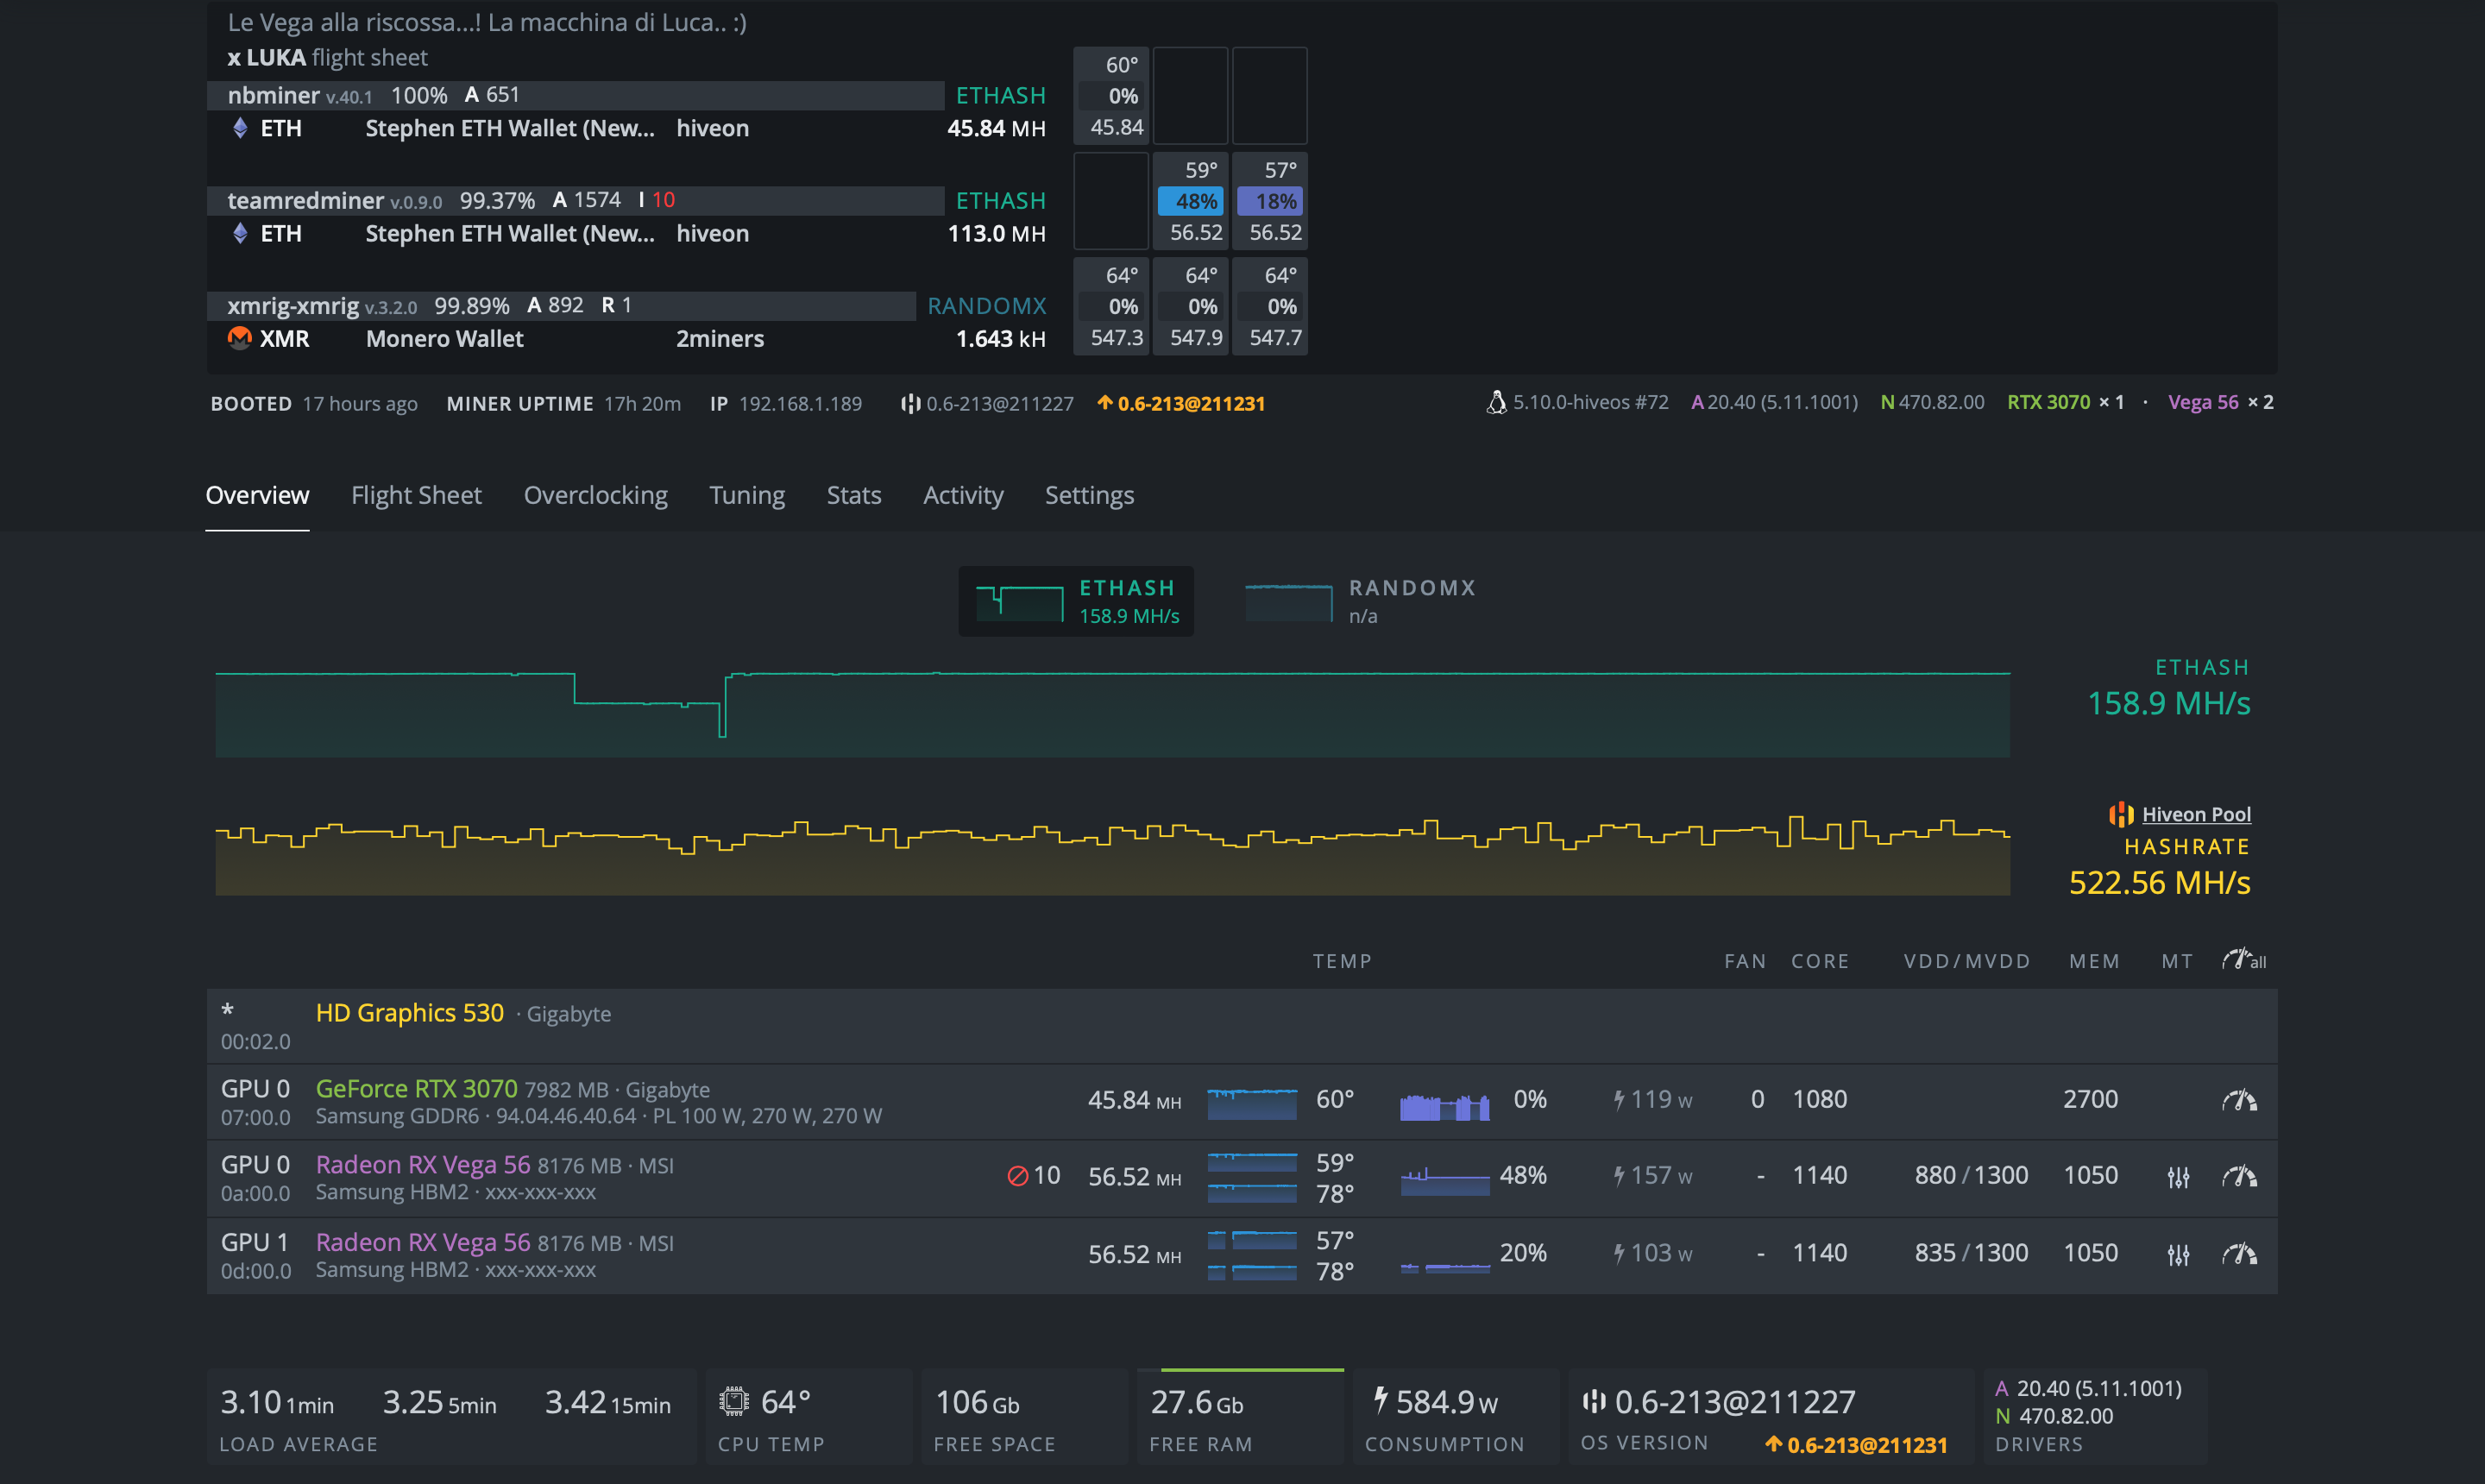Viewport: 2485px width, 1484px height.
Task: Click the 522.56 MH/s pool hashrate value
Action: (2159, 882)
